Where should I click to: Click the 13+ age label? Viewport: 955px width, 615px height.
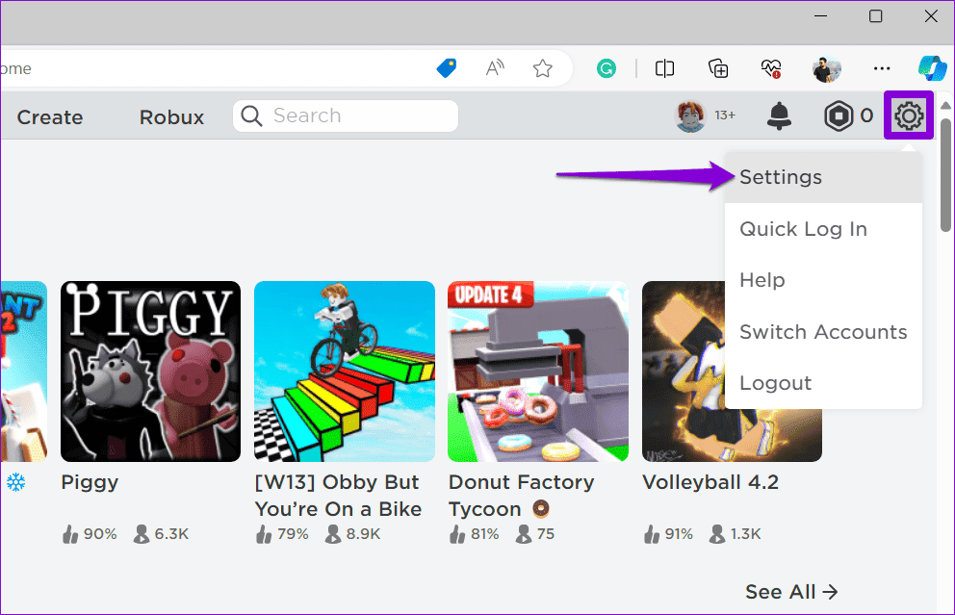(725, 115)
